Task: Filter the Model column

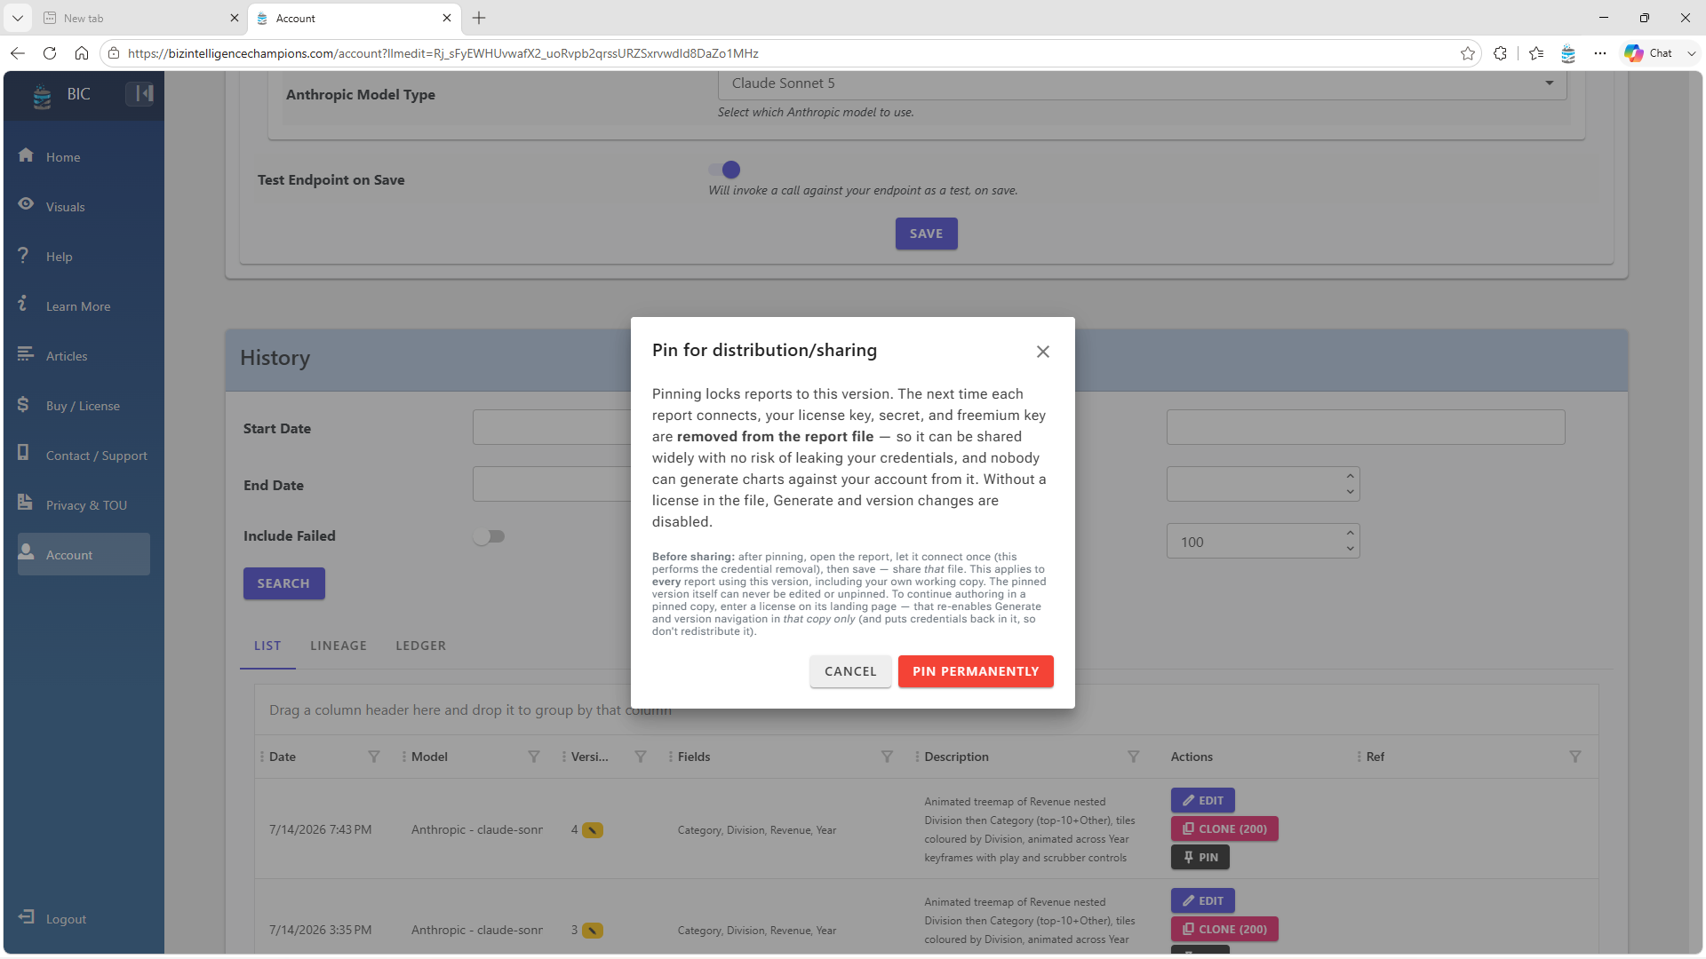Action: 534,757
